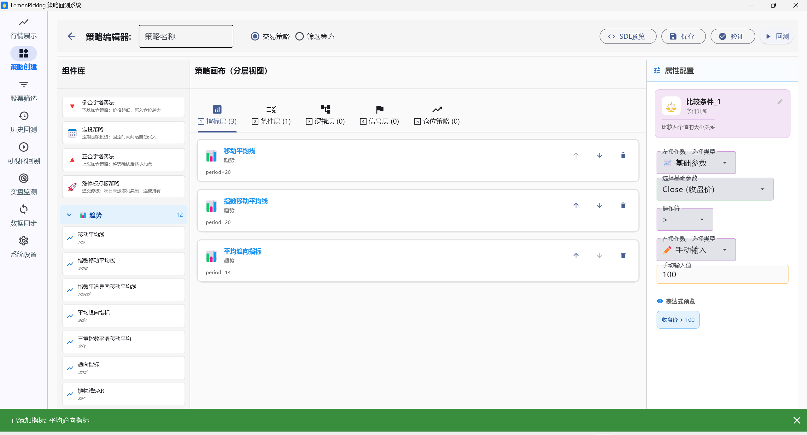Open 左操作数 基础参数 type dropdown

tap(696, 163)
